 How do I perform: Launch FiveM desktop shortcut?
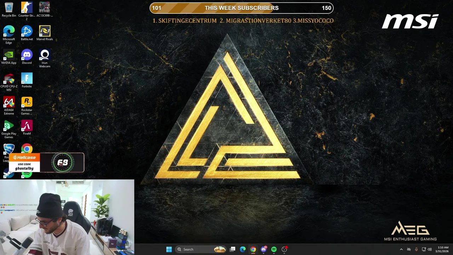(x=27, y=127)
